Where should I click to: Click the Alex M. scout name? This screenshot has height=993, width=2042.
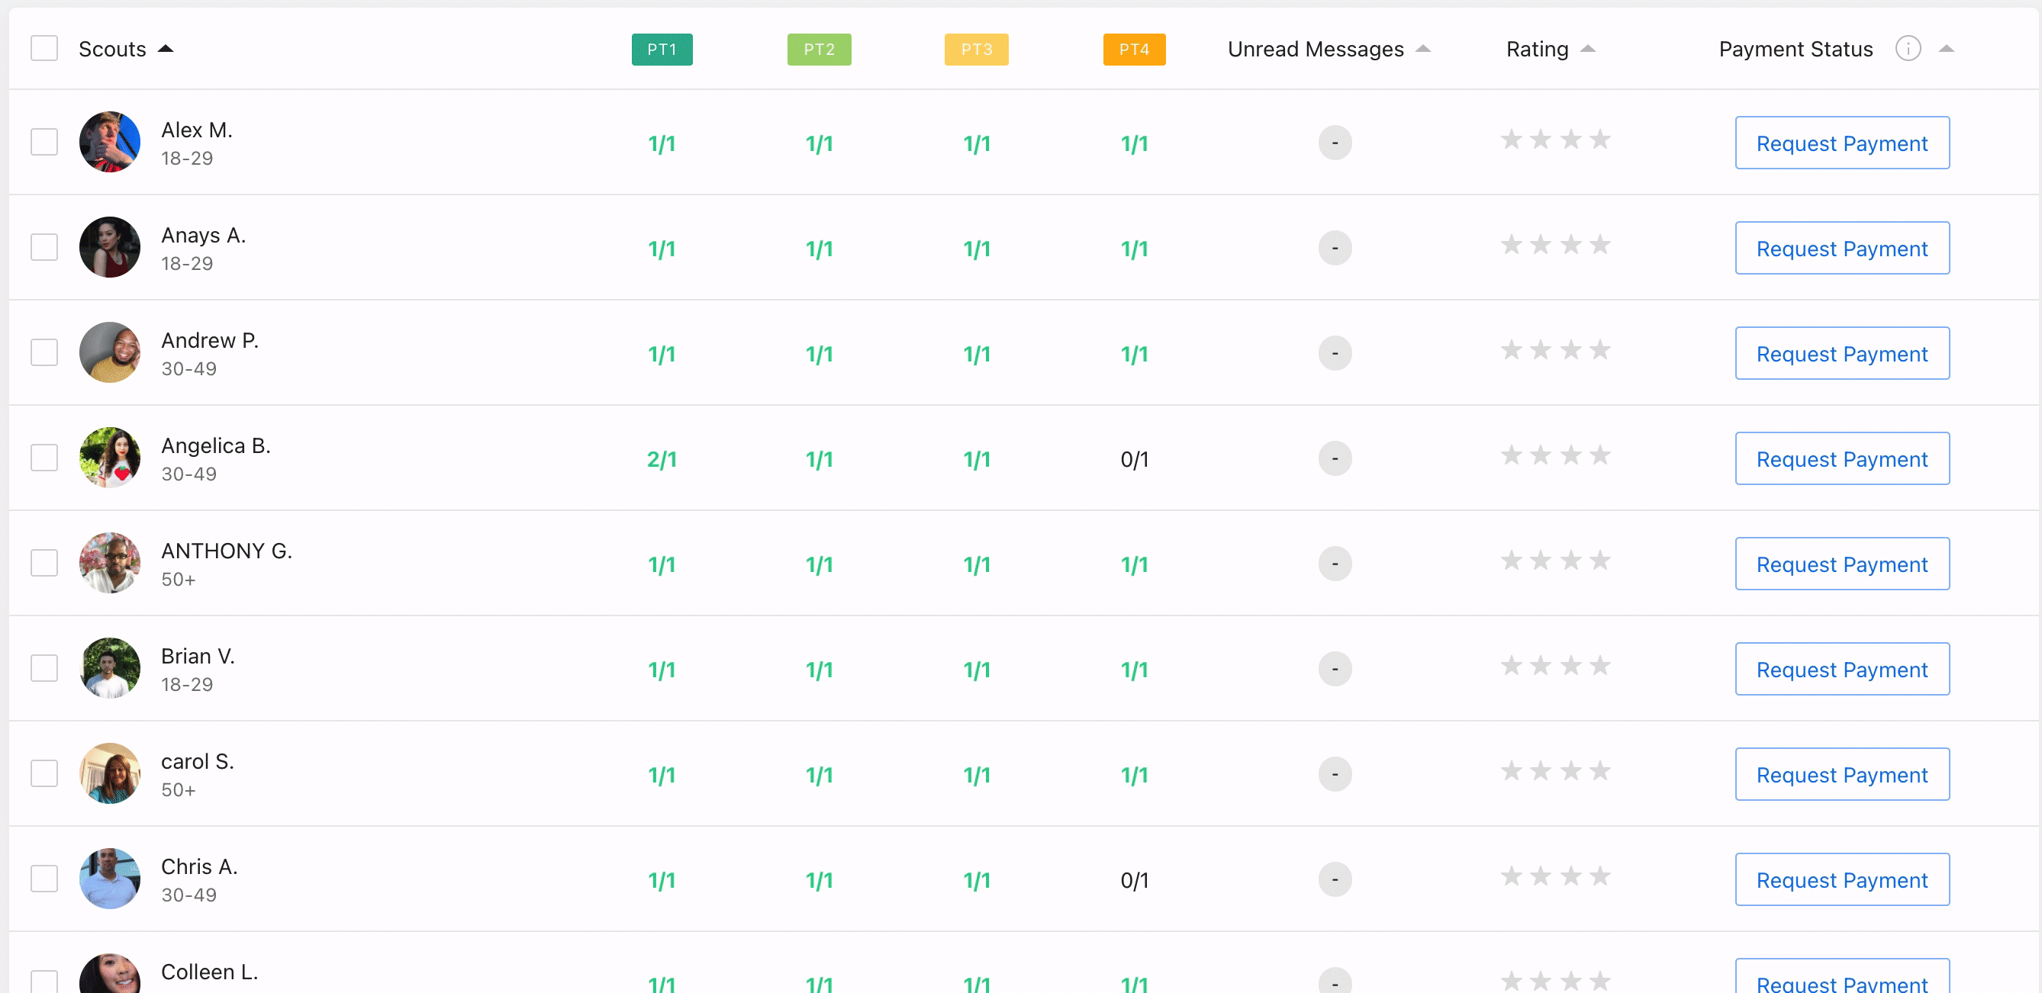197,130
